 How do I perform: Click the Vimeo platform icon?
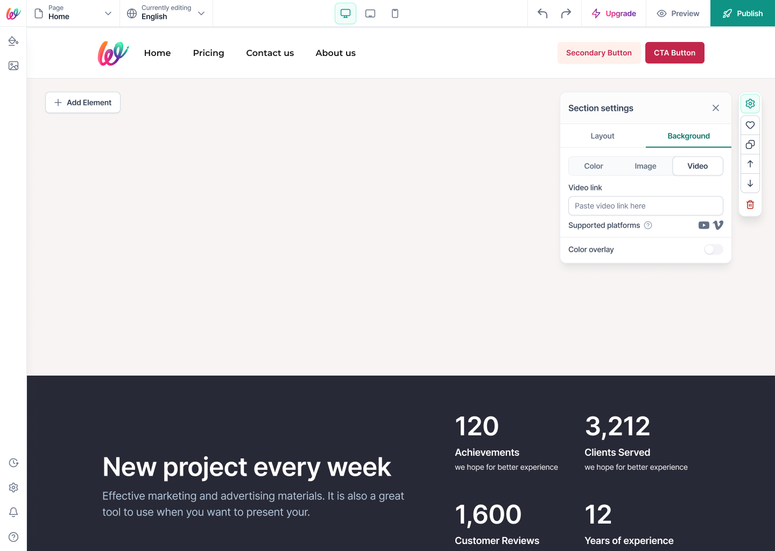pyautogui.click(x=718, y=225)
